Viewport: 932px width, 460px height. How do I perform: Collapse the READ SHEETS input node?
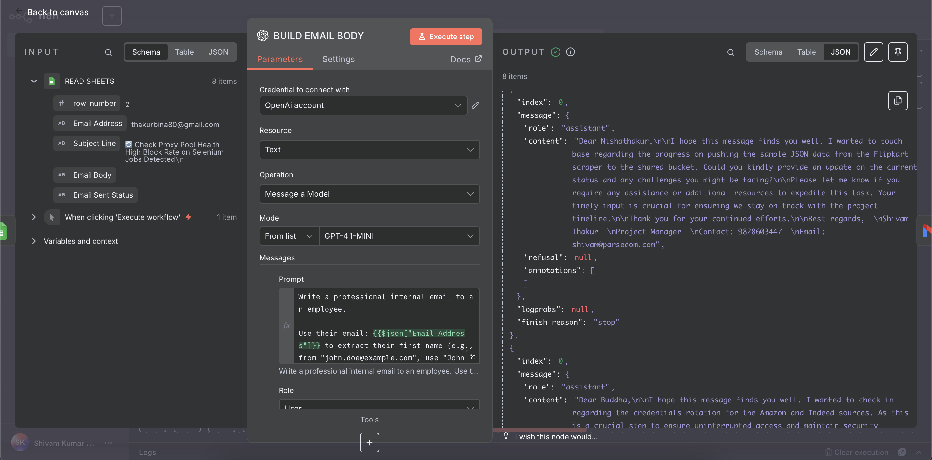pyautogui.click(x=34, y=81)
